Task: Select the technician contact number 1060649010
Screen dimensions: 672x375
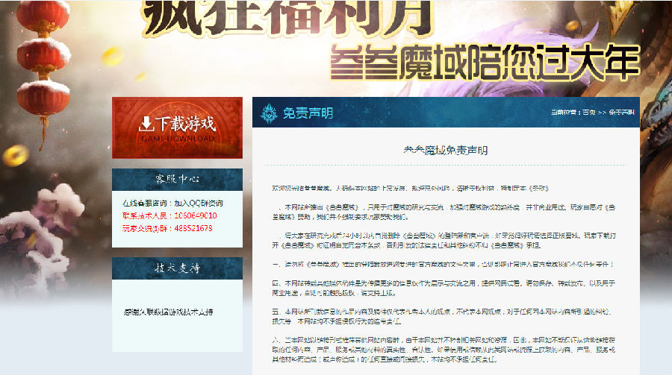Action: pos(196,215)
